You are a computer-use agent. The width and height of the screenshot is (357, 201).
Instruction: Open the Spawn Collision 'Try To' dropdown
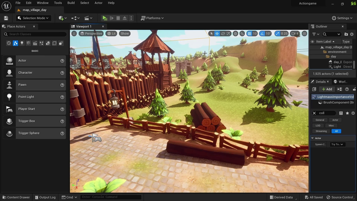(x=337, y=144)
